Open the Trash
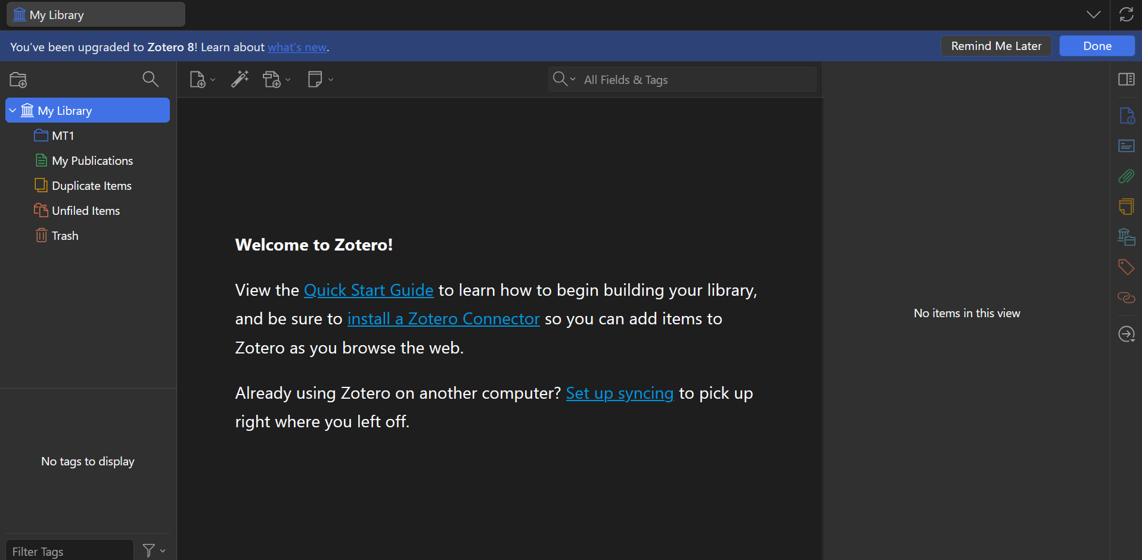 pyautogui.click(x=88, y=236)
